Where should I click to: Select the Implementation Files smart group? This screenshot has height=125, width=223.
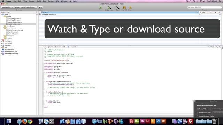click(11, 52)
